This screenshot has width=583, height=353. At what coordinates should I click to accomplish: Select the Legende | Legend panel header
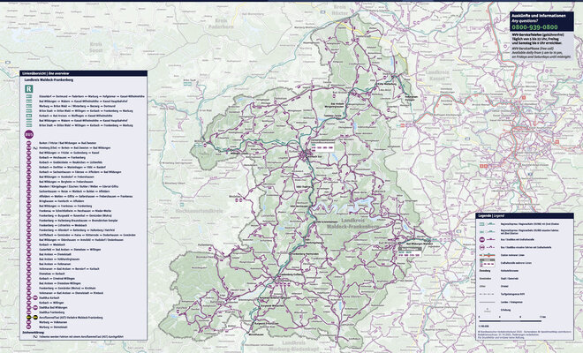(x=491, y=215)
